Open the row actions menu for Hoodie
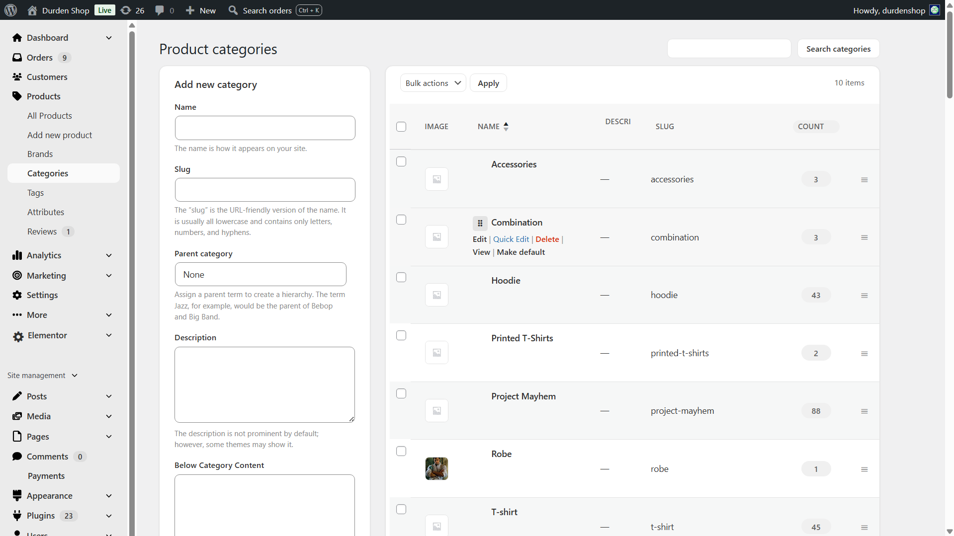Viewport: 954px width, 536px height. [864, 295]
